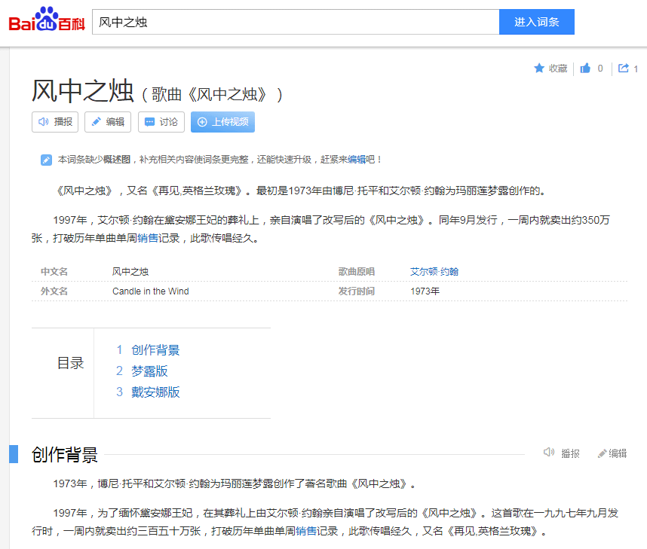Click the 播报 speaker button under the title
The width and height of the screenshot is (647, 549).
(55, 122)
